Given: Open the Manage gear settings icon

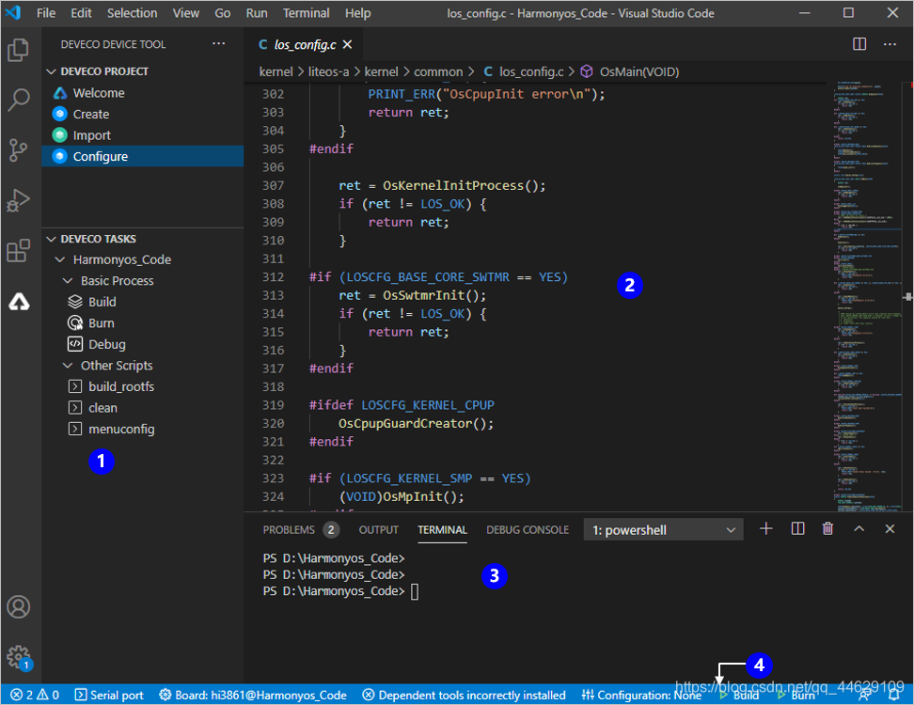Looking at the screenshot, I should [18, 657].
